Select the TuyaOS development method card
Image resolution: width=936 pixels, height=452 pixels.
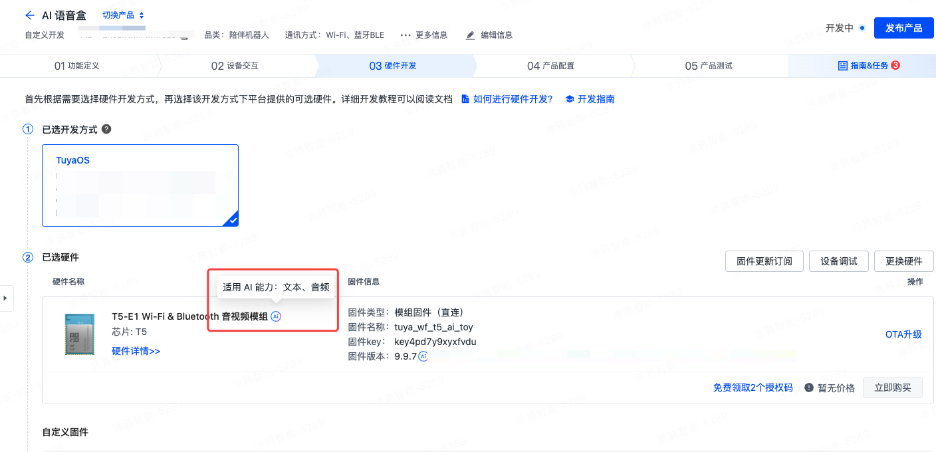pyautogui.click(x=140, y=185)
